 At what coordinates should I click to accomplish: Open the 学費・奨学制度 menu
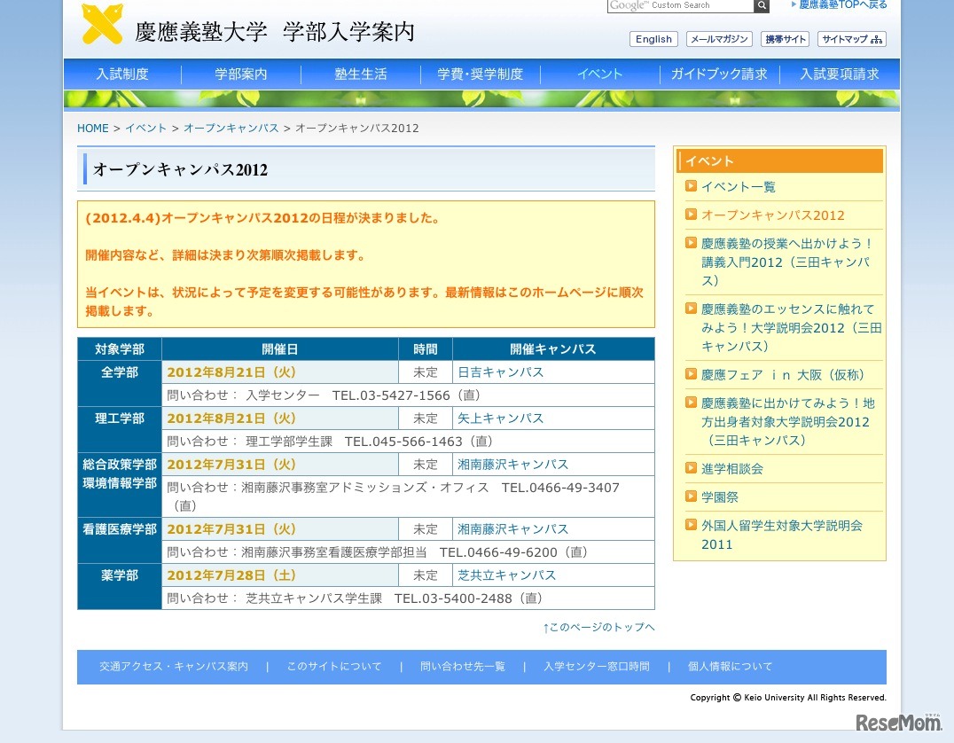(x=480, y=74)
